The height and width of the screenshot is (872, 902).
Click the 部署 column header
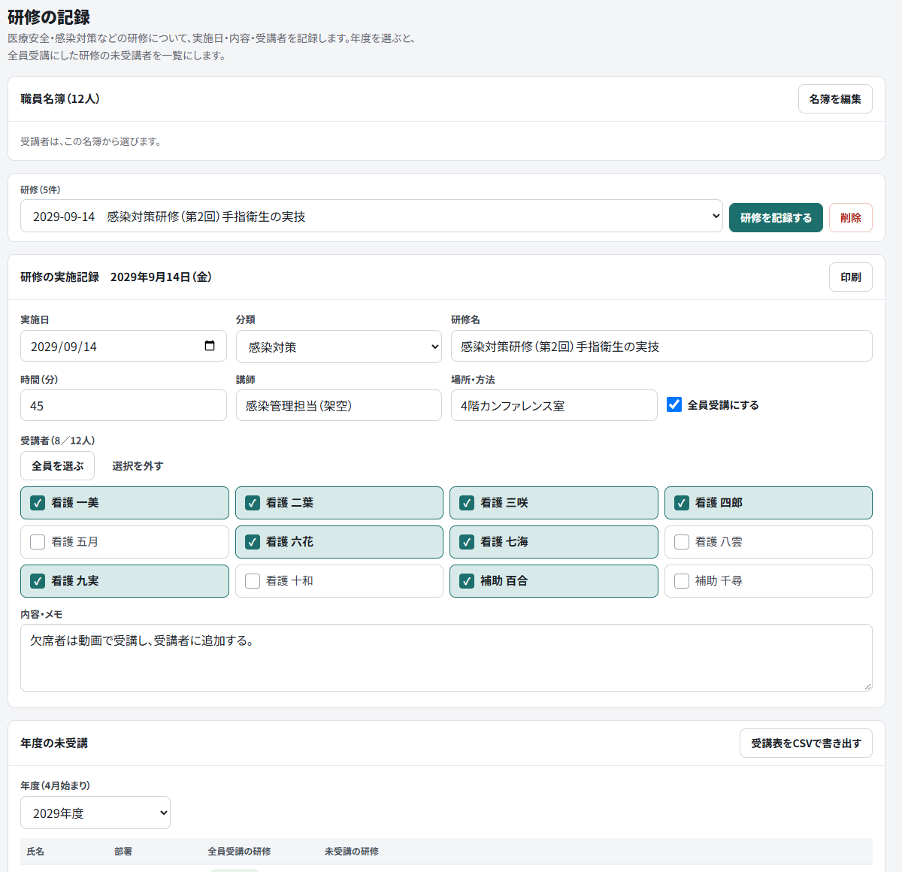click(x=123, y=852)
